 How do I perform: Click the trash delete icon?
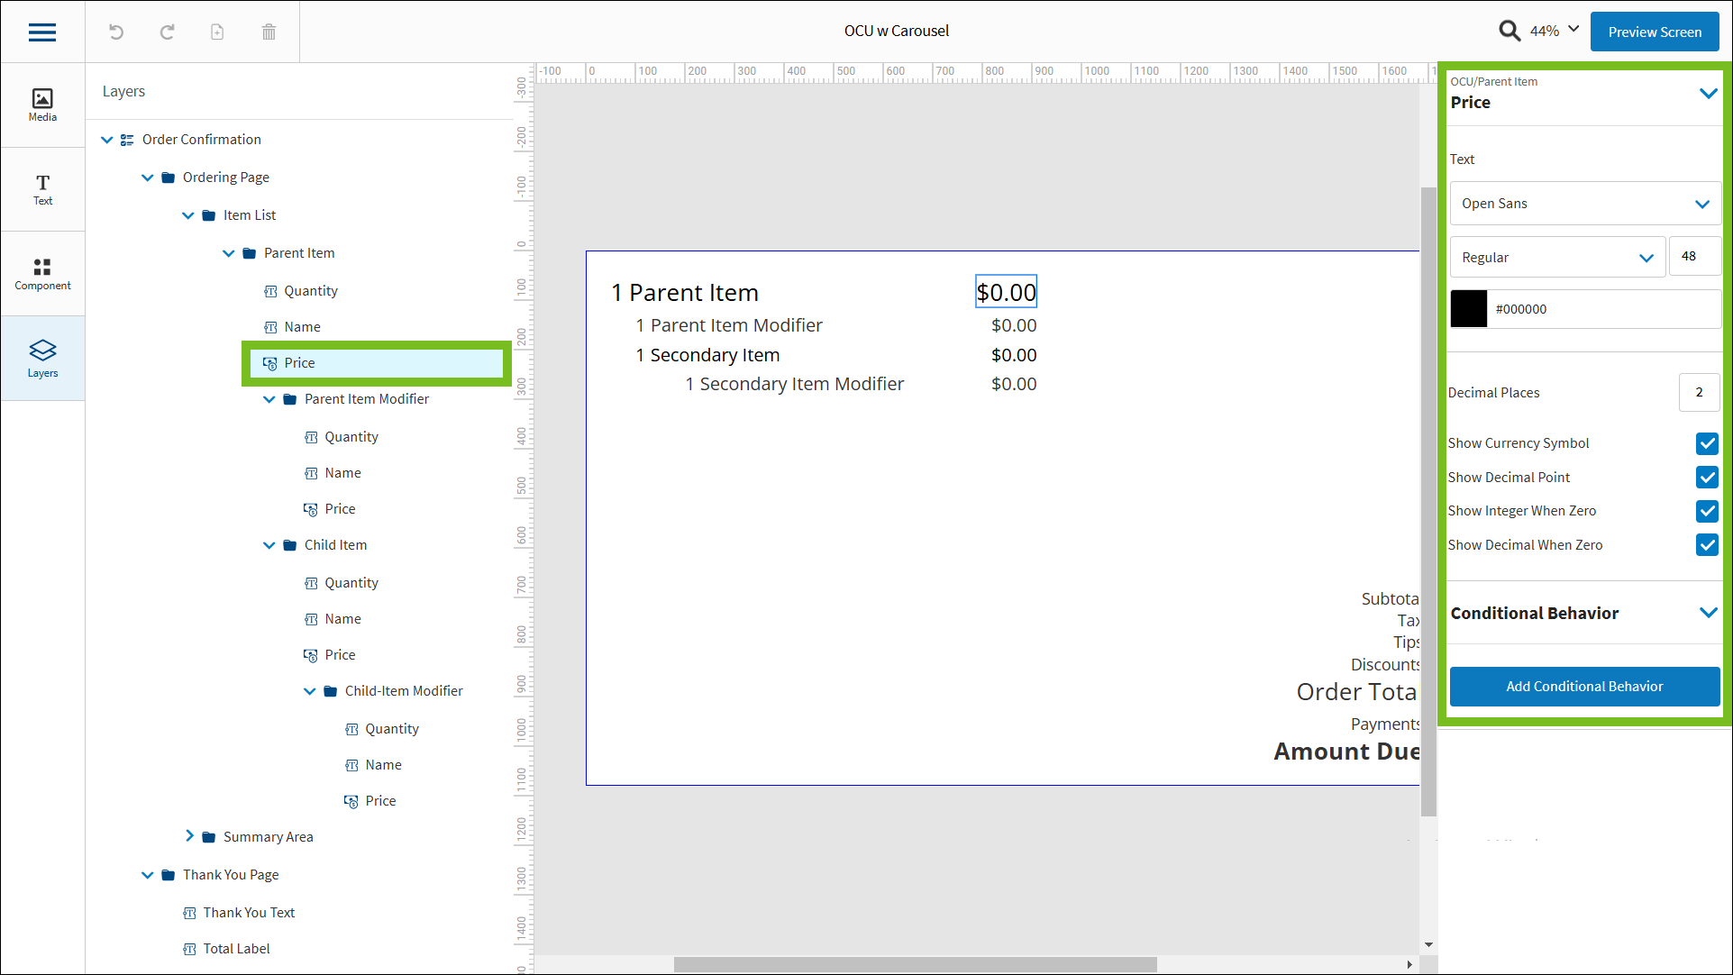(269, 32)
